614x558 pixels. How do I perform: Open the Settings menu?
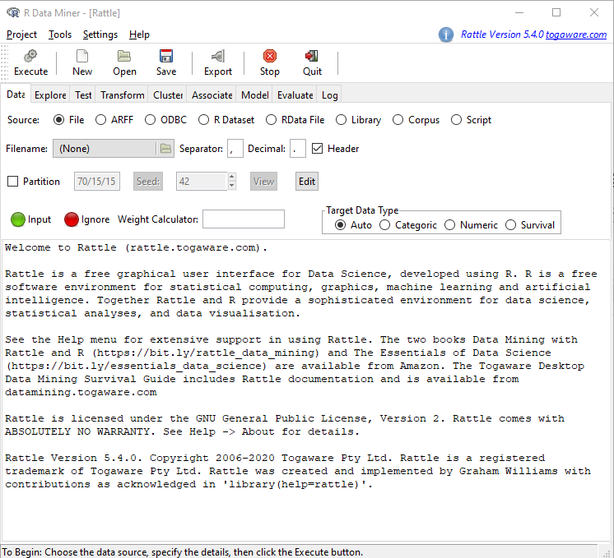[100, 35]
